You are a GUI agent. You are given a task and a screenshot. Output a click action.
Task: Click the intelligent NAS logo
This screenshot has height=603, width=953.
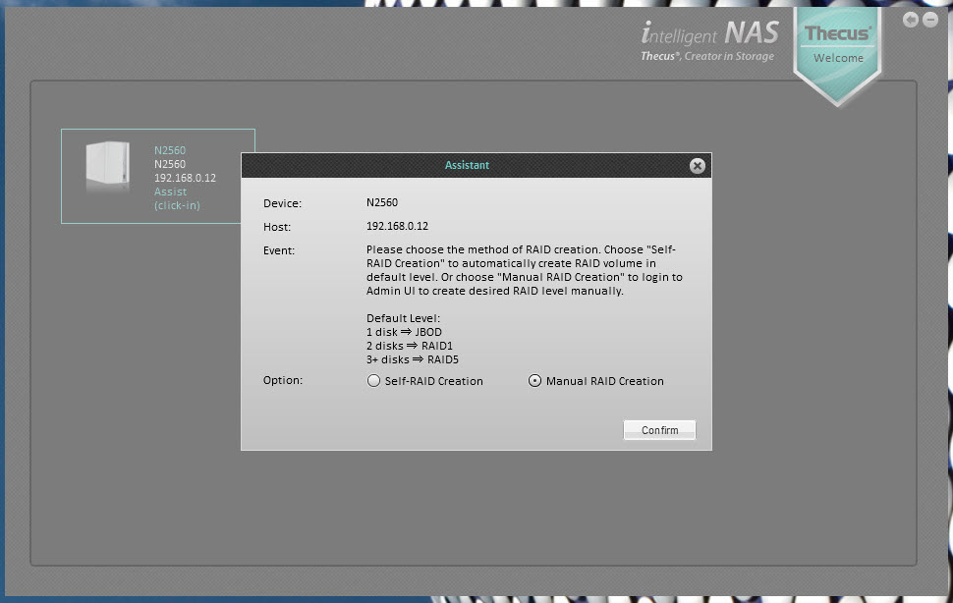[709, 33]
